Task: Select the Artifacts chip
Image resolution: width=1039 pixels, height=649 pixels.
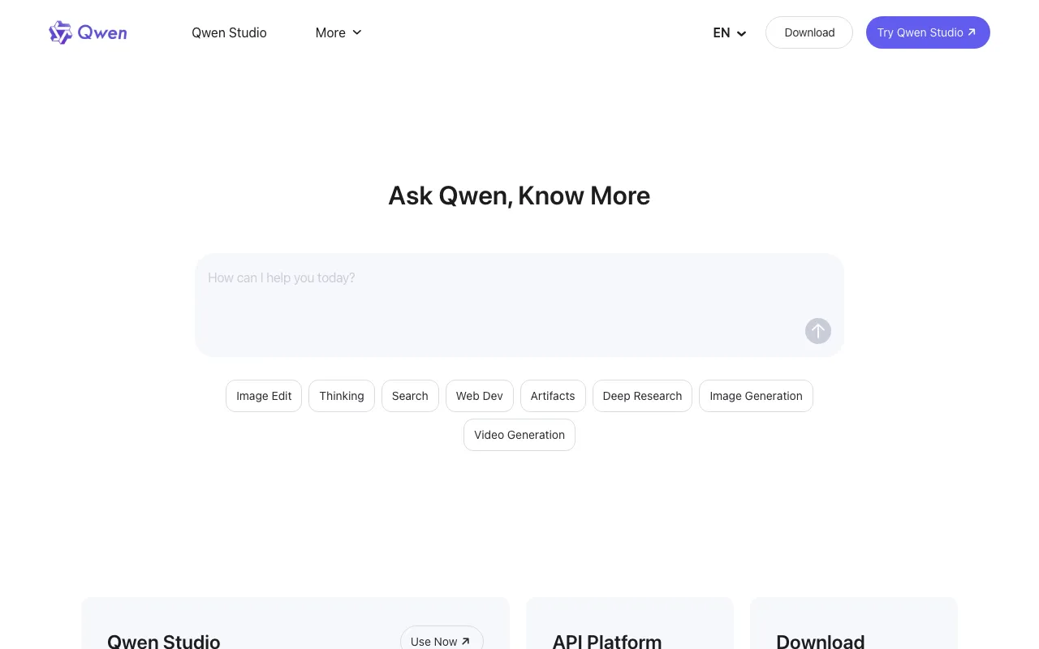Action: (553, 396)
